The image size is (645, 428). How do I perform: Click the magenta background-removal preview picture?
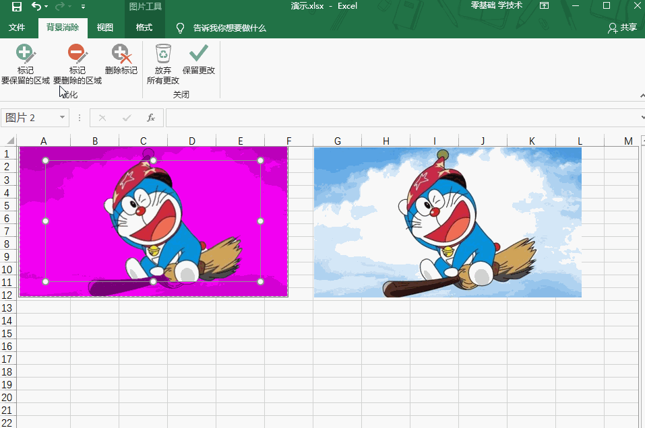coord(154,221)
